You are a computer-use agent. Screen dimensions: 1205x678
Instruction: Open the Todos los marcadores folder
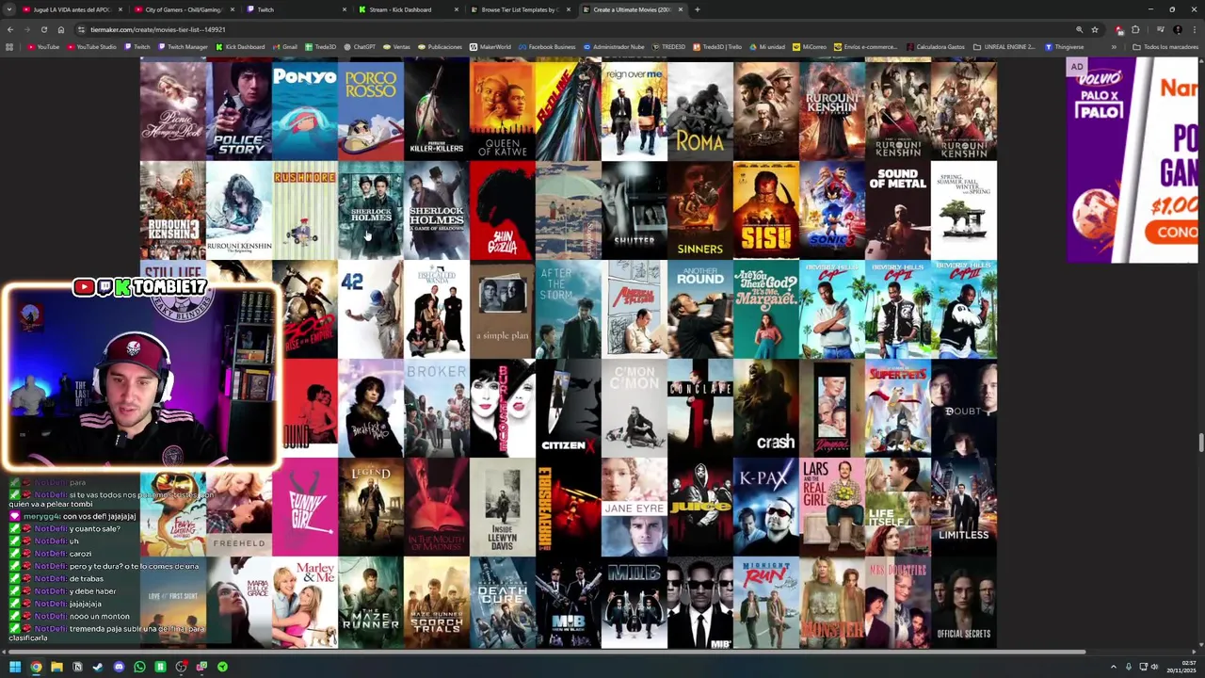click(1165, 47)
